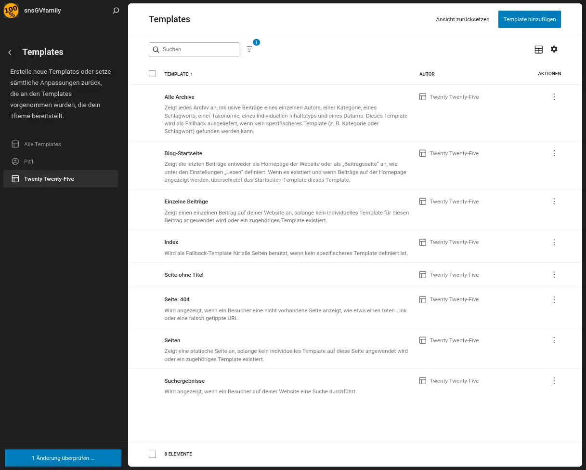Click Template hinzufügen button
586x470 pixels.
pyautogui.click(x=530, y=19)
